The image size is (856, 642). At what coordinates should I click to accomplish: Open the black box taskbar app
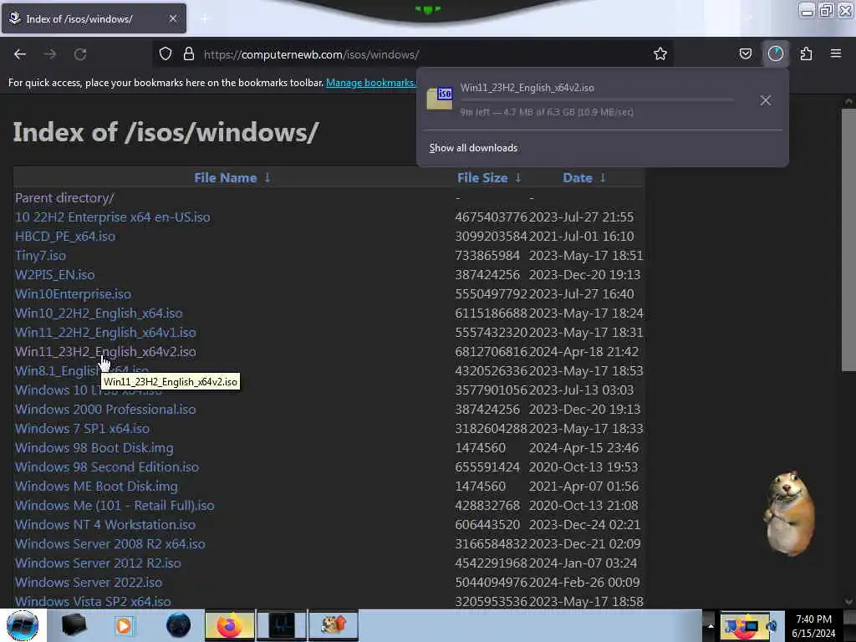[74, 625]
